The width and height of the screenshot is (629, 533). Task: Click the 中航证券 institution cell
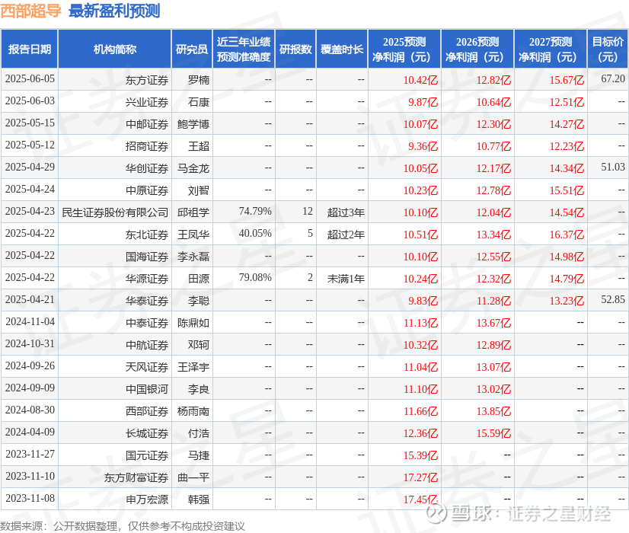[x=146, y=345]
